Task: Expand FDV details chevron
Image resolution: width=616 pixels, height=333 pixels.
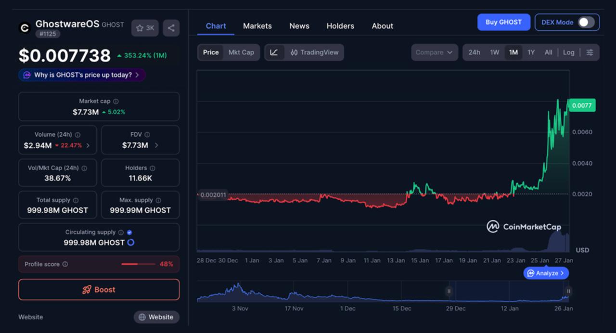Action: 156,145
